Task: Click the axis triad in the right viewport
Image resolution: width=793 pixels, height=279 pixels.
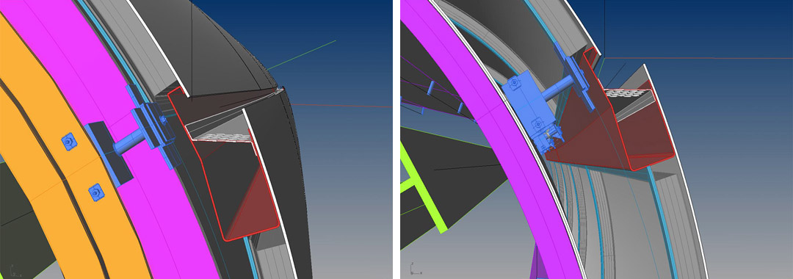Action: tap(416, 269)
